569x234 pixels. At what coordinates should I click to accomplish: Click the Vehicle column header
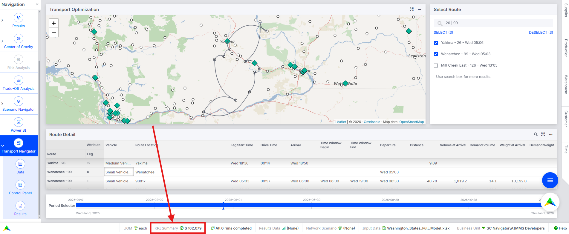(x=111, y=145)
